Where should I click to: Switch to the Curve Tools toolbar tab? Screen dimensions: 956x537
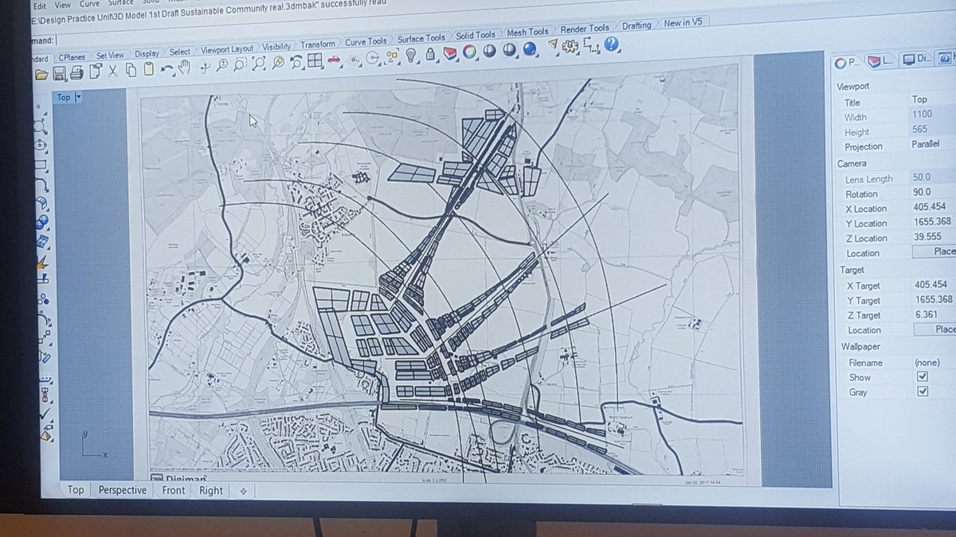(x=366, y=41)
